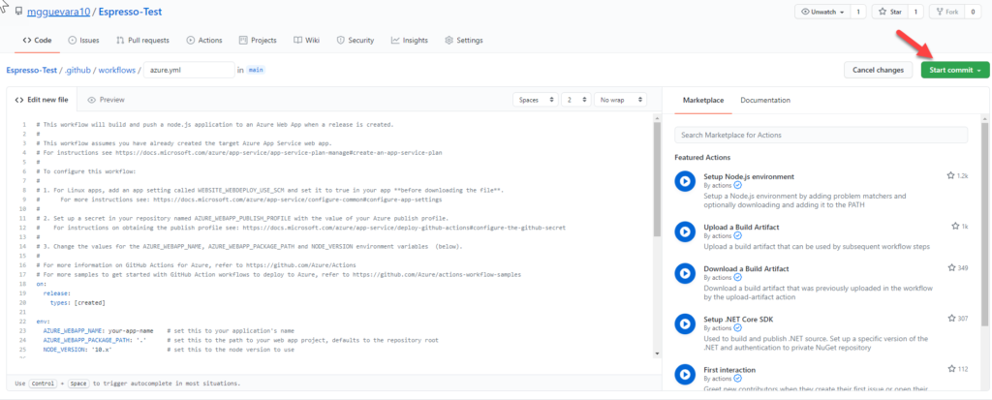Click line 23 AZURE_WEBAPP_NAME in editor
Screen dimensions: 992x400
coord(167,331)
